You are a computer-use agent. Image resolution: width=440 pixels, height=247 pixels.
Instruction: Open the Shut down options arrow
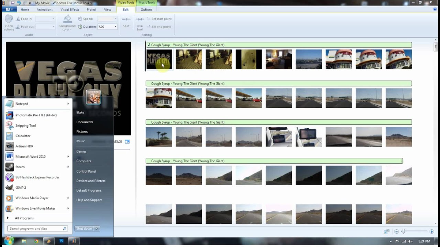coord(97,228)
